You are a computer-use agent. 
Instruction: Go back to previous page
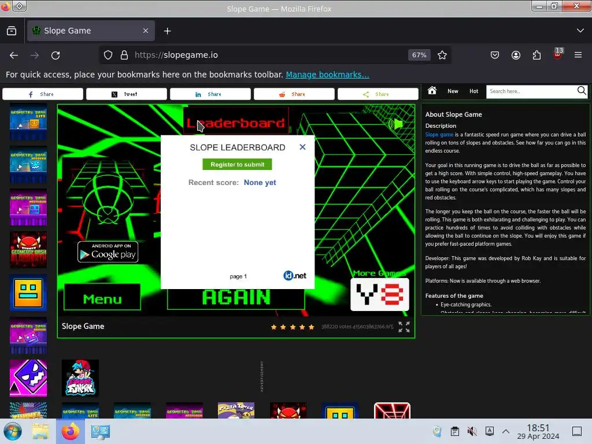pyautogui.click(x=14, y=55)
